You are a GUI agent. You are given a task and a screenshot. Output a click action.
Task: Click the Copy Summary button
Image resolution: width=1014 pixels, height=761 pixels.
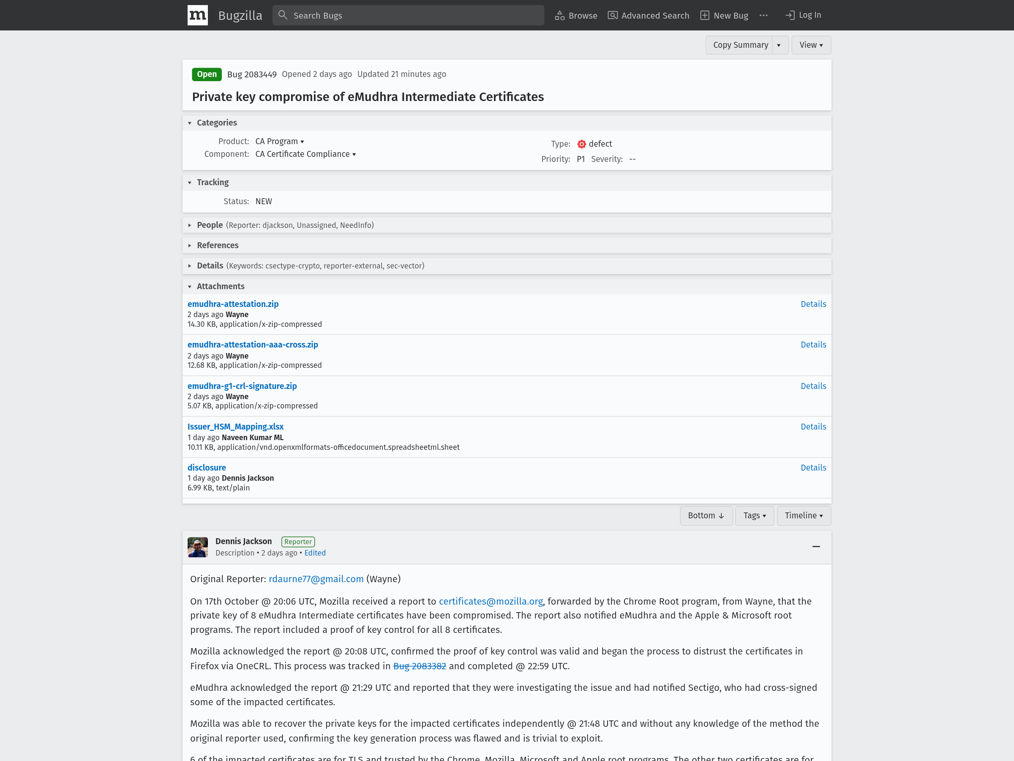739,45
